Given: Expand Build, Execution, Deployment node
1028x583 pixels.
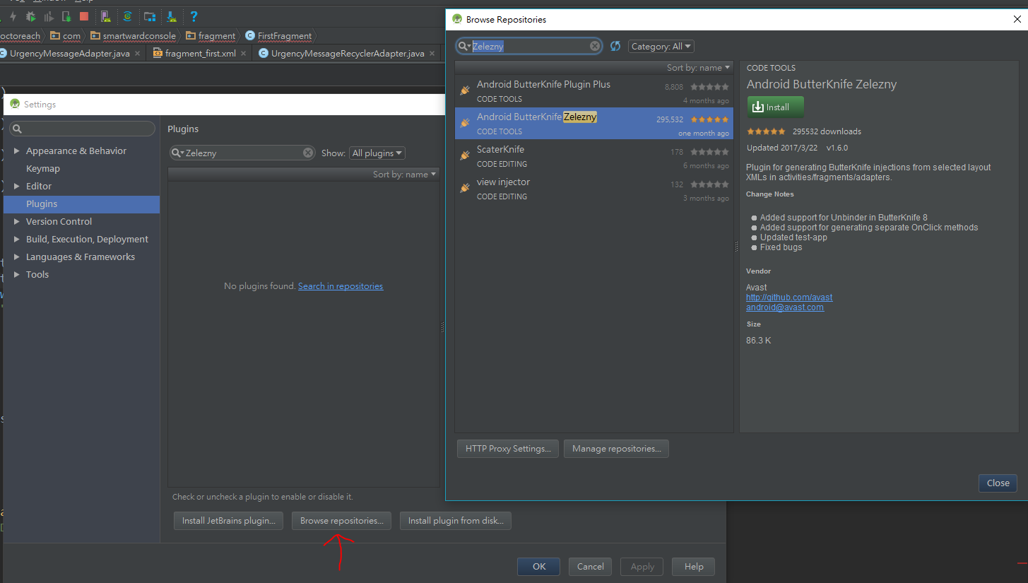Looking at the screenshot, I should click(x=17, y=239).
